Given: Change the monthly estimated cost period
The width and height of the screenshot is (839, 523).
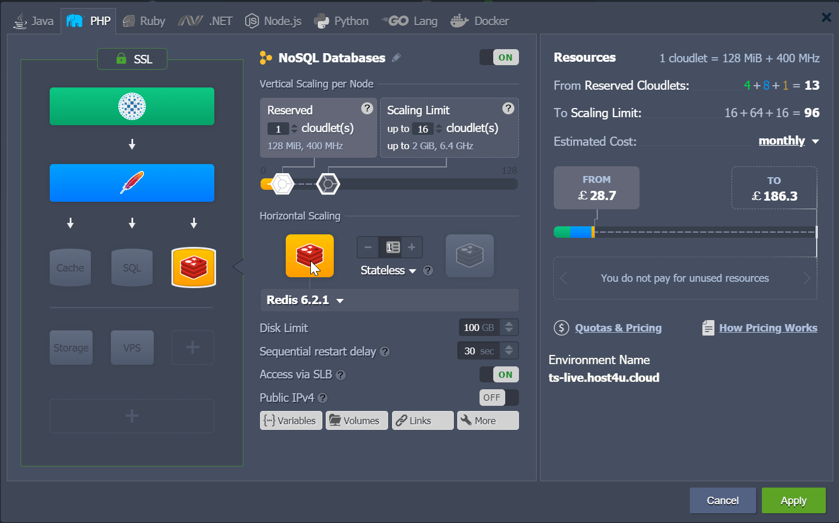Looking at the screenshot, I should pyautogui.click(x=788, y=141).
